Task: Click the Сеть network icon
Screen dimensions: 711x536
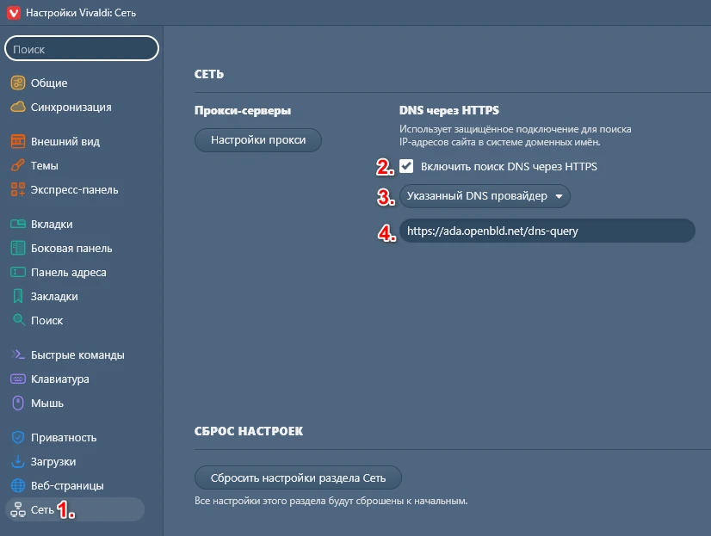Action: tap(18, 509)
